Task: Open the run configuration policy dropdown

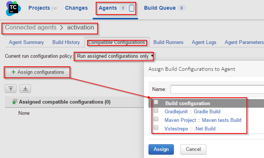Action: tap(115, 56)
